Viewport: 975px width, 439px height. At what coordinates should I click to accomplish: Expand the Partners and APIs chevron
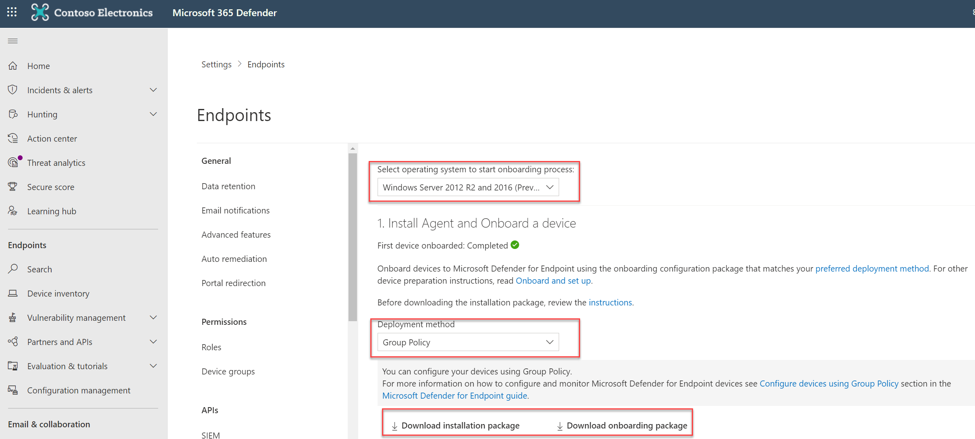point(153,341)
